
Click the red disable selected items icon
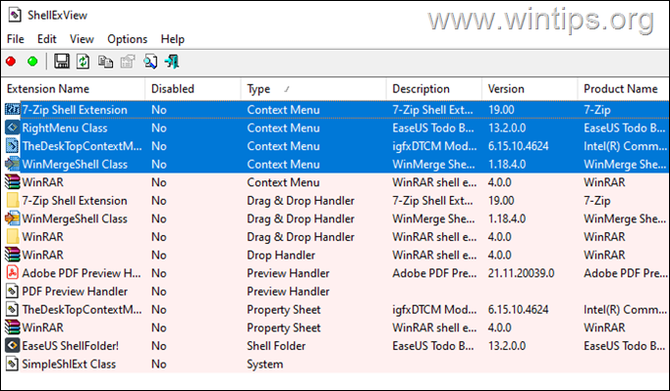(11, 62)
